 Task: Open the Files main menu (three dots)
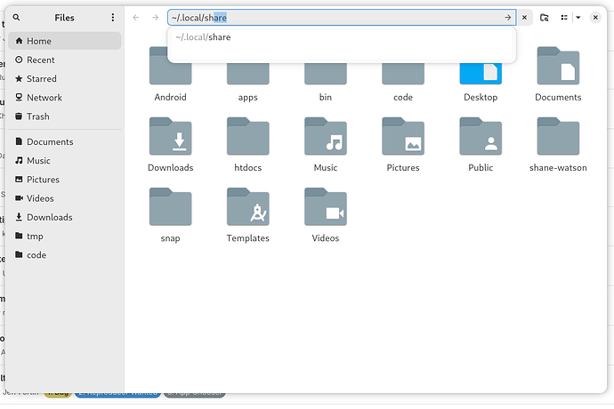113,18
